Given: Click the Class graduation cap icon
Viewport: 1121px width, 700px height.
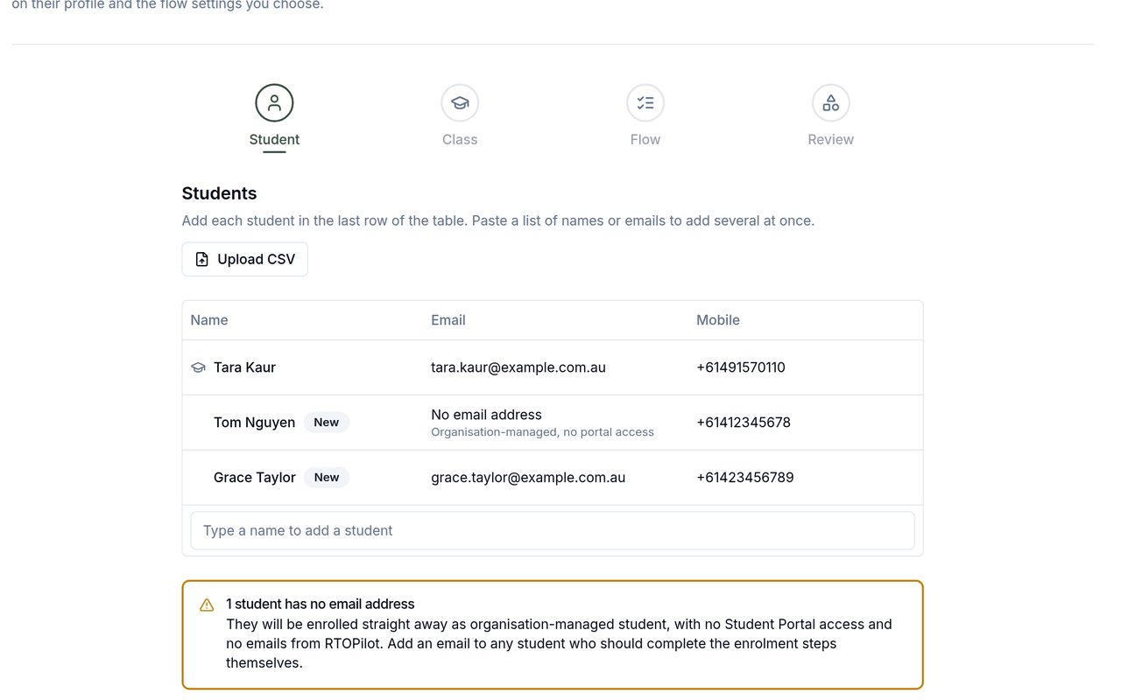Looking at the screenshot, I should click(x=460, y=103).
